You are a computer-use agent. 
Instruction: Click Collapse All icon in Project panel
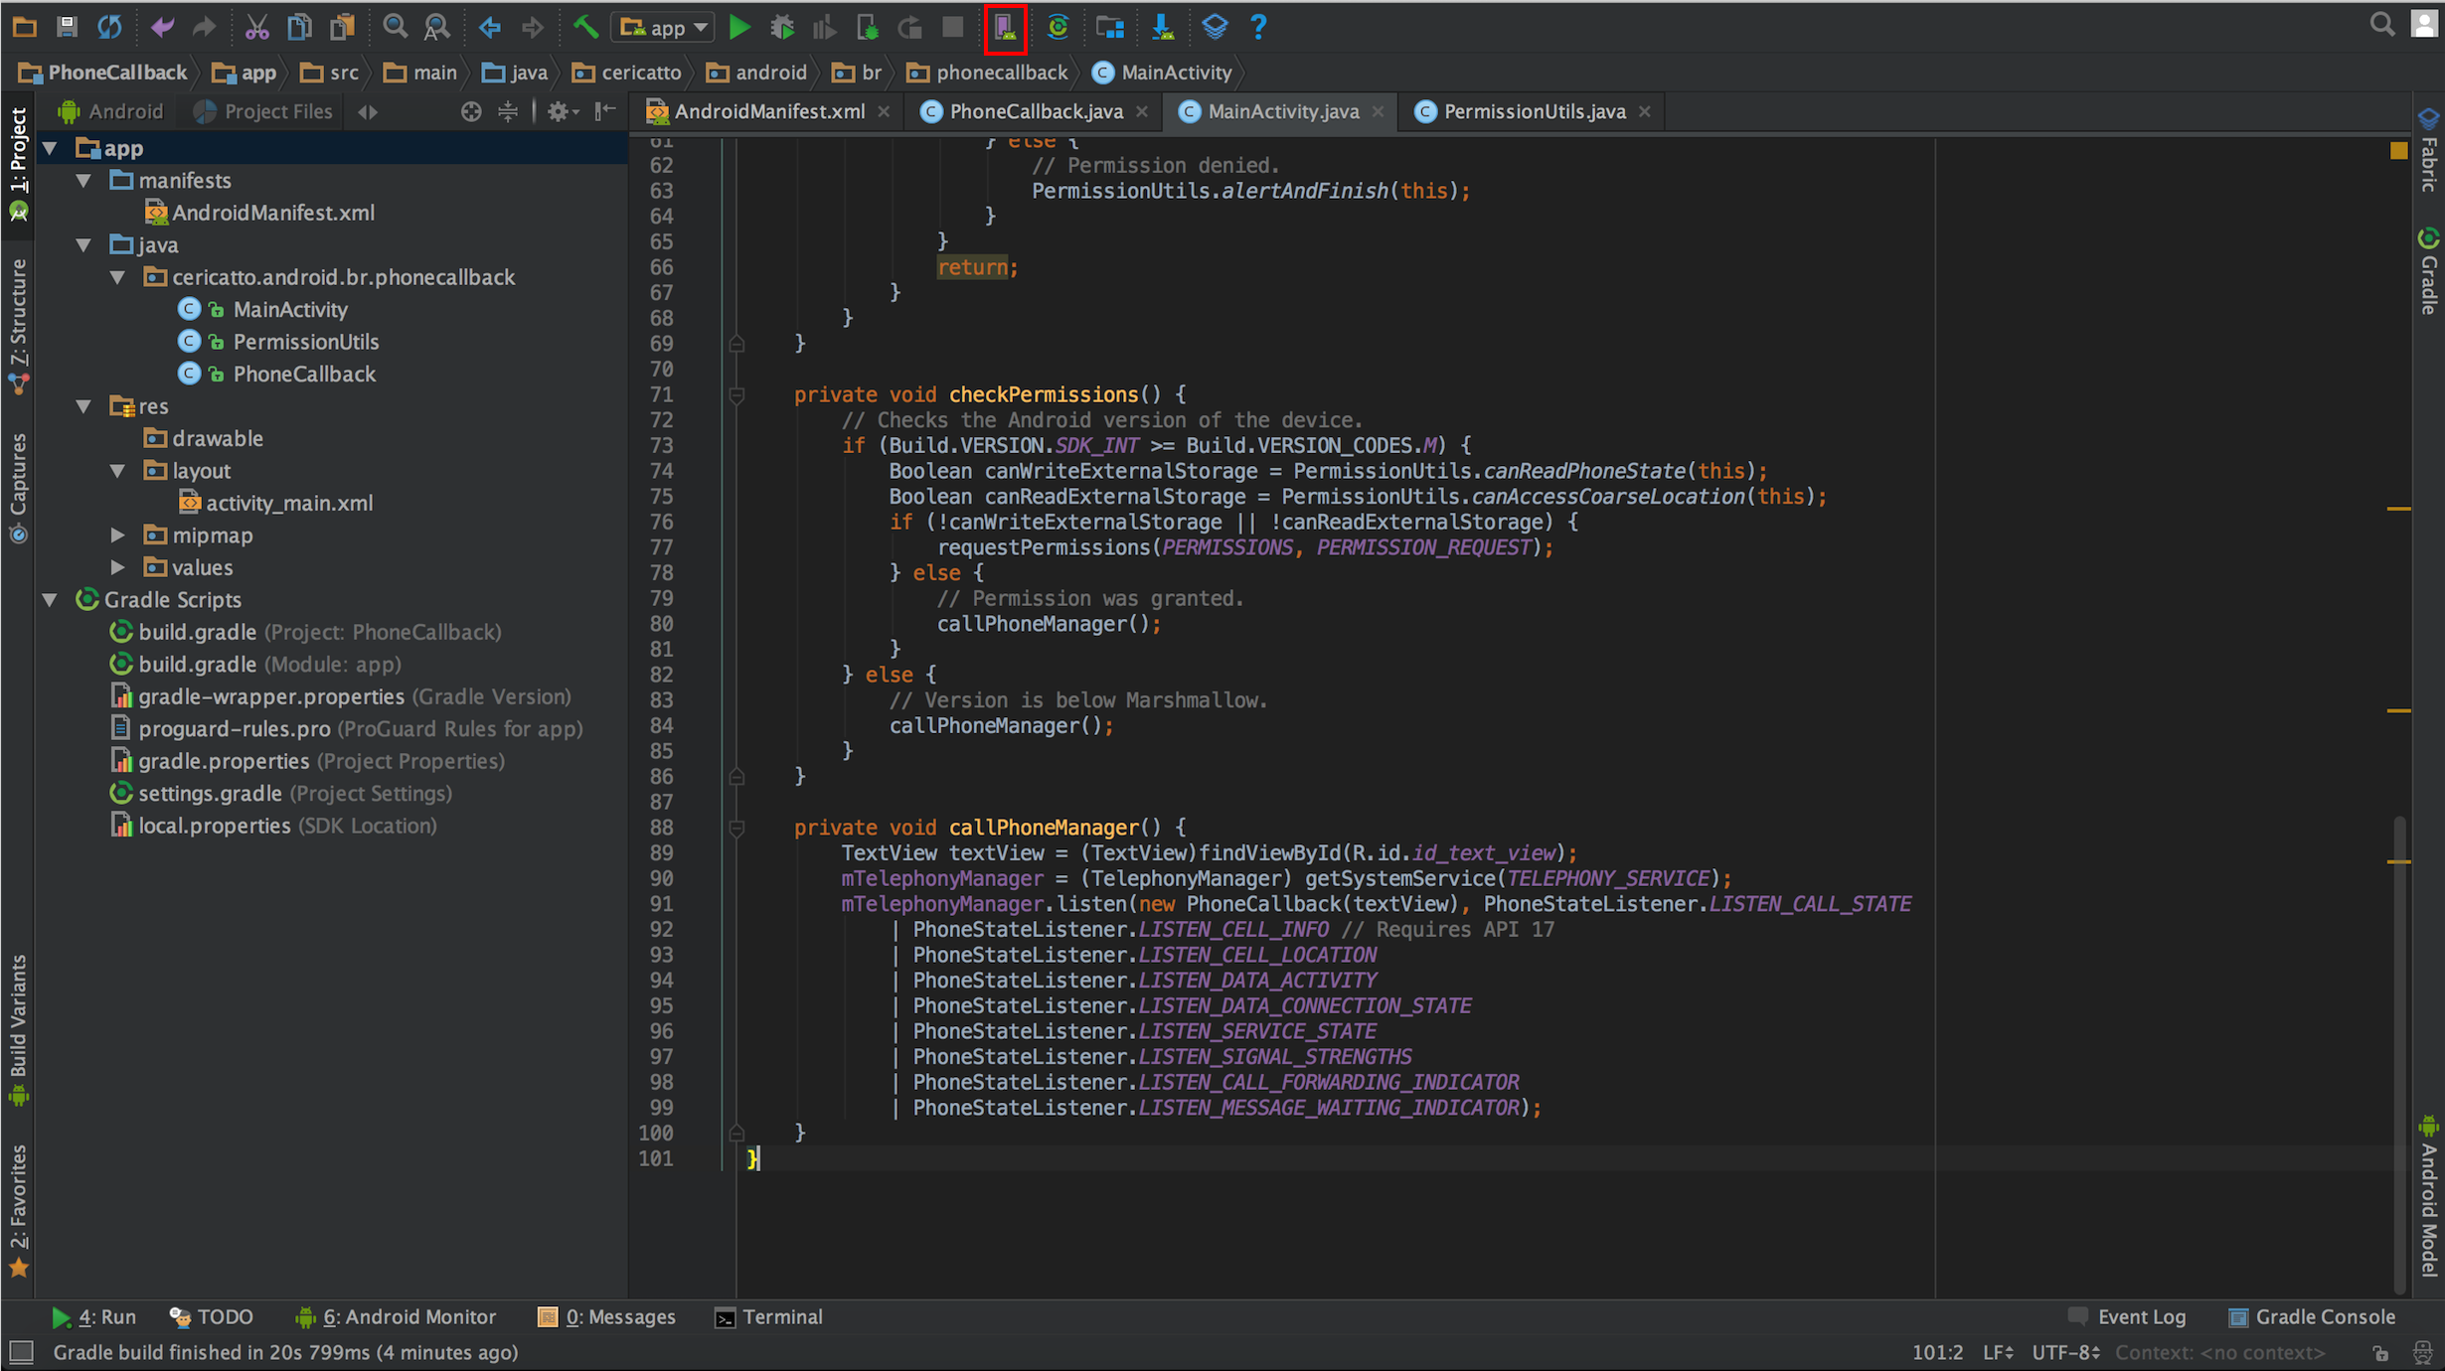pyautogui.click(x=508, y=111)
